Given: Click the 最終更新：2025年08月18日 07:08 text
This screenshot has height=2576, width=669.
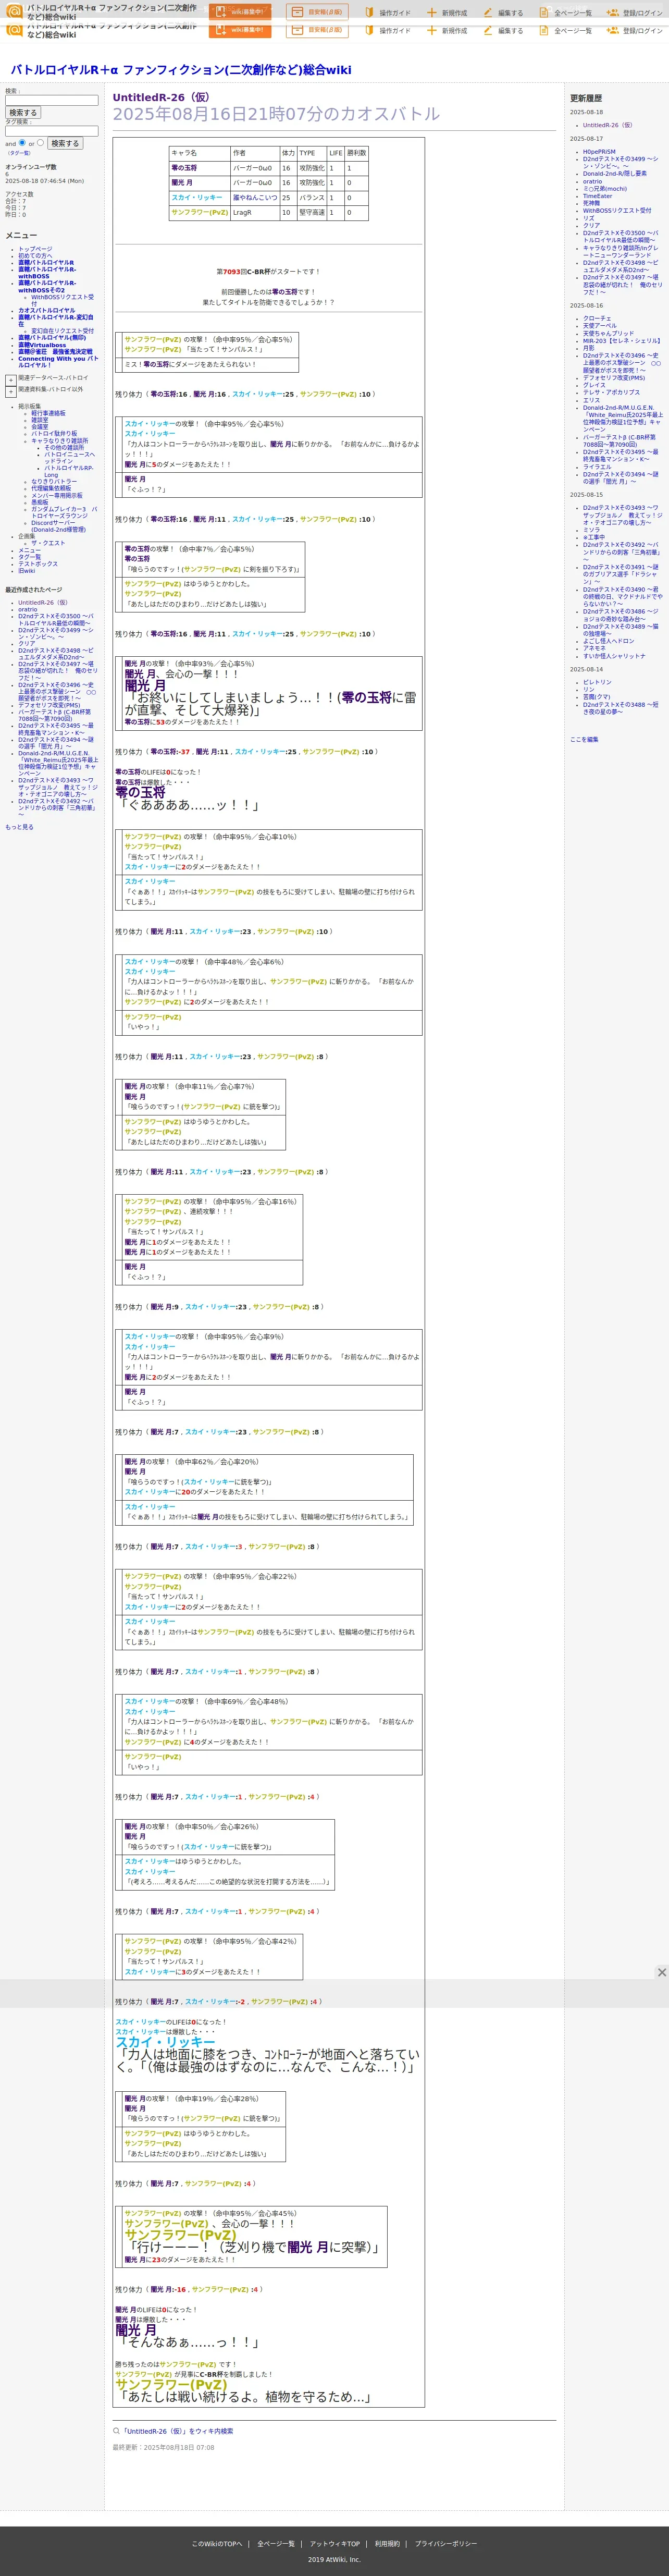Looking at the screenshot, I should point(163,2447).
